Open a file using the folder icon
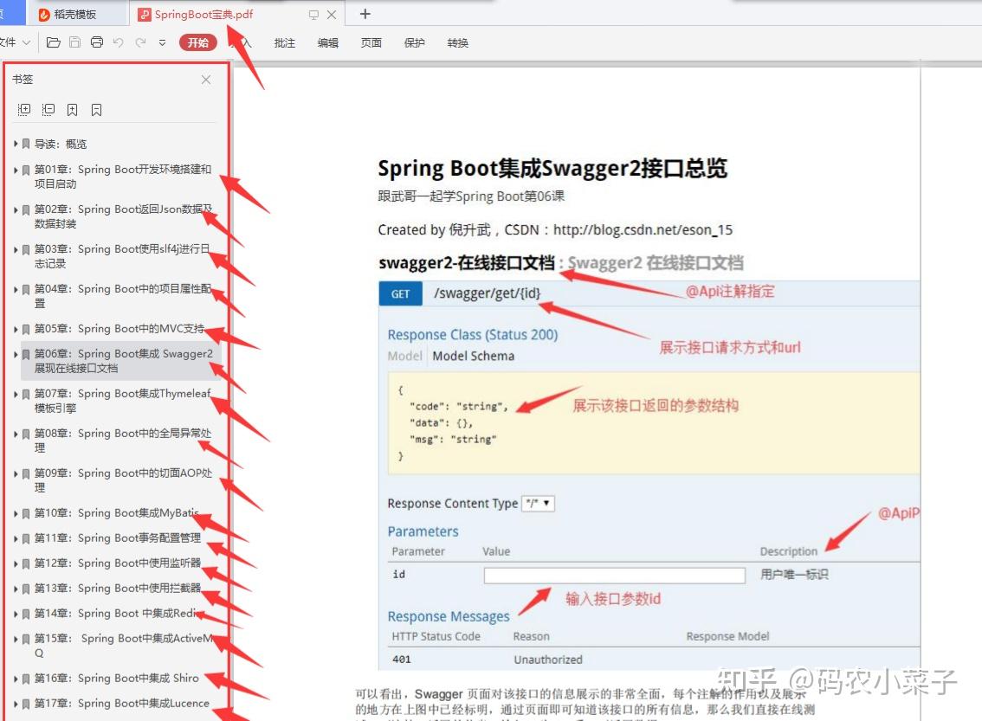This screenshot has width=982, height=721. pyautogui.click(x=54, y=42)
